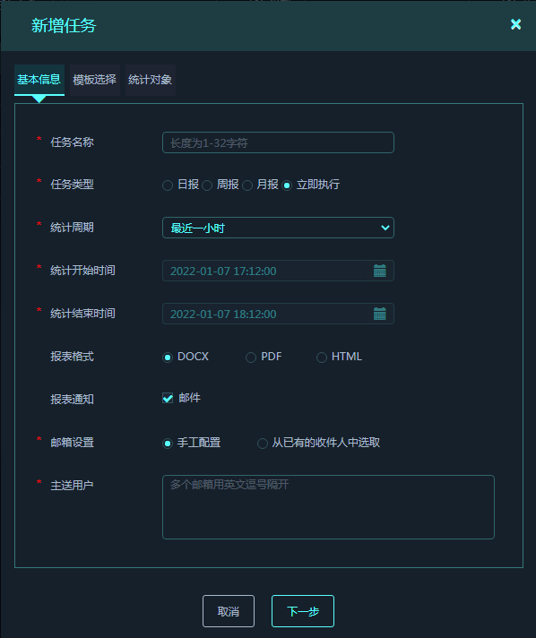The height and width of the screenshot is (638, 536).
Task: Select the 立即执行 task type
Action: (x=287, y=185)
